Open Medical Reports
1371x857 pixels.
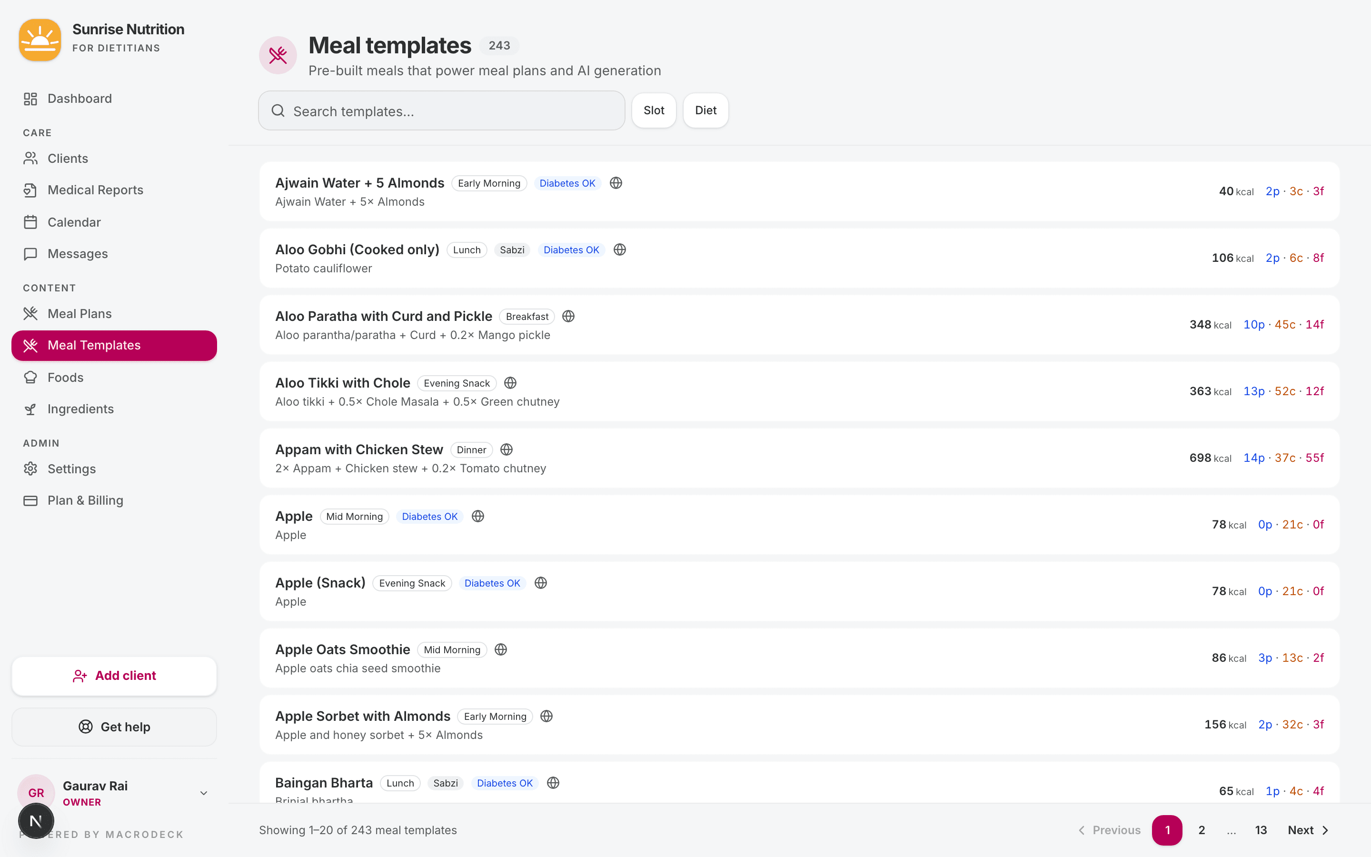tap(95, 190)
